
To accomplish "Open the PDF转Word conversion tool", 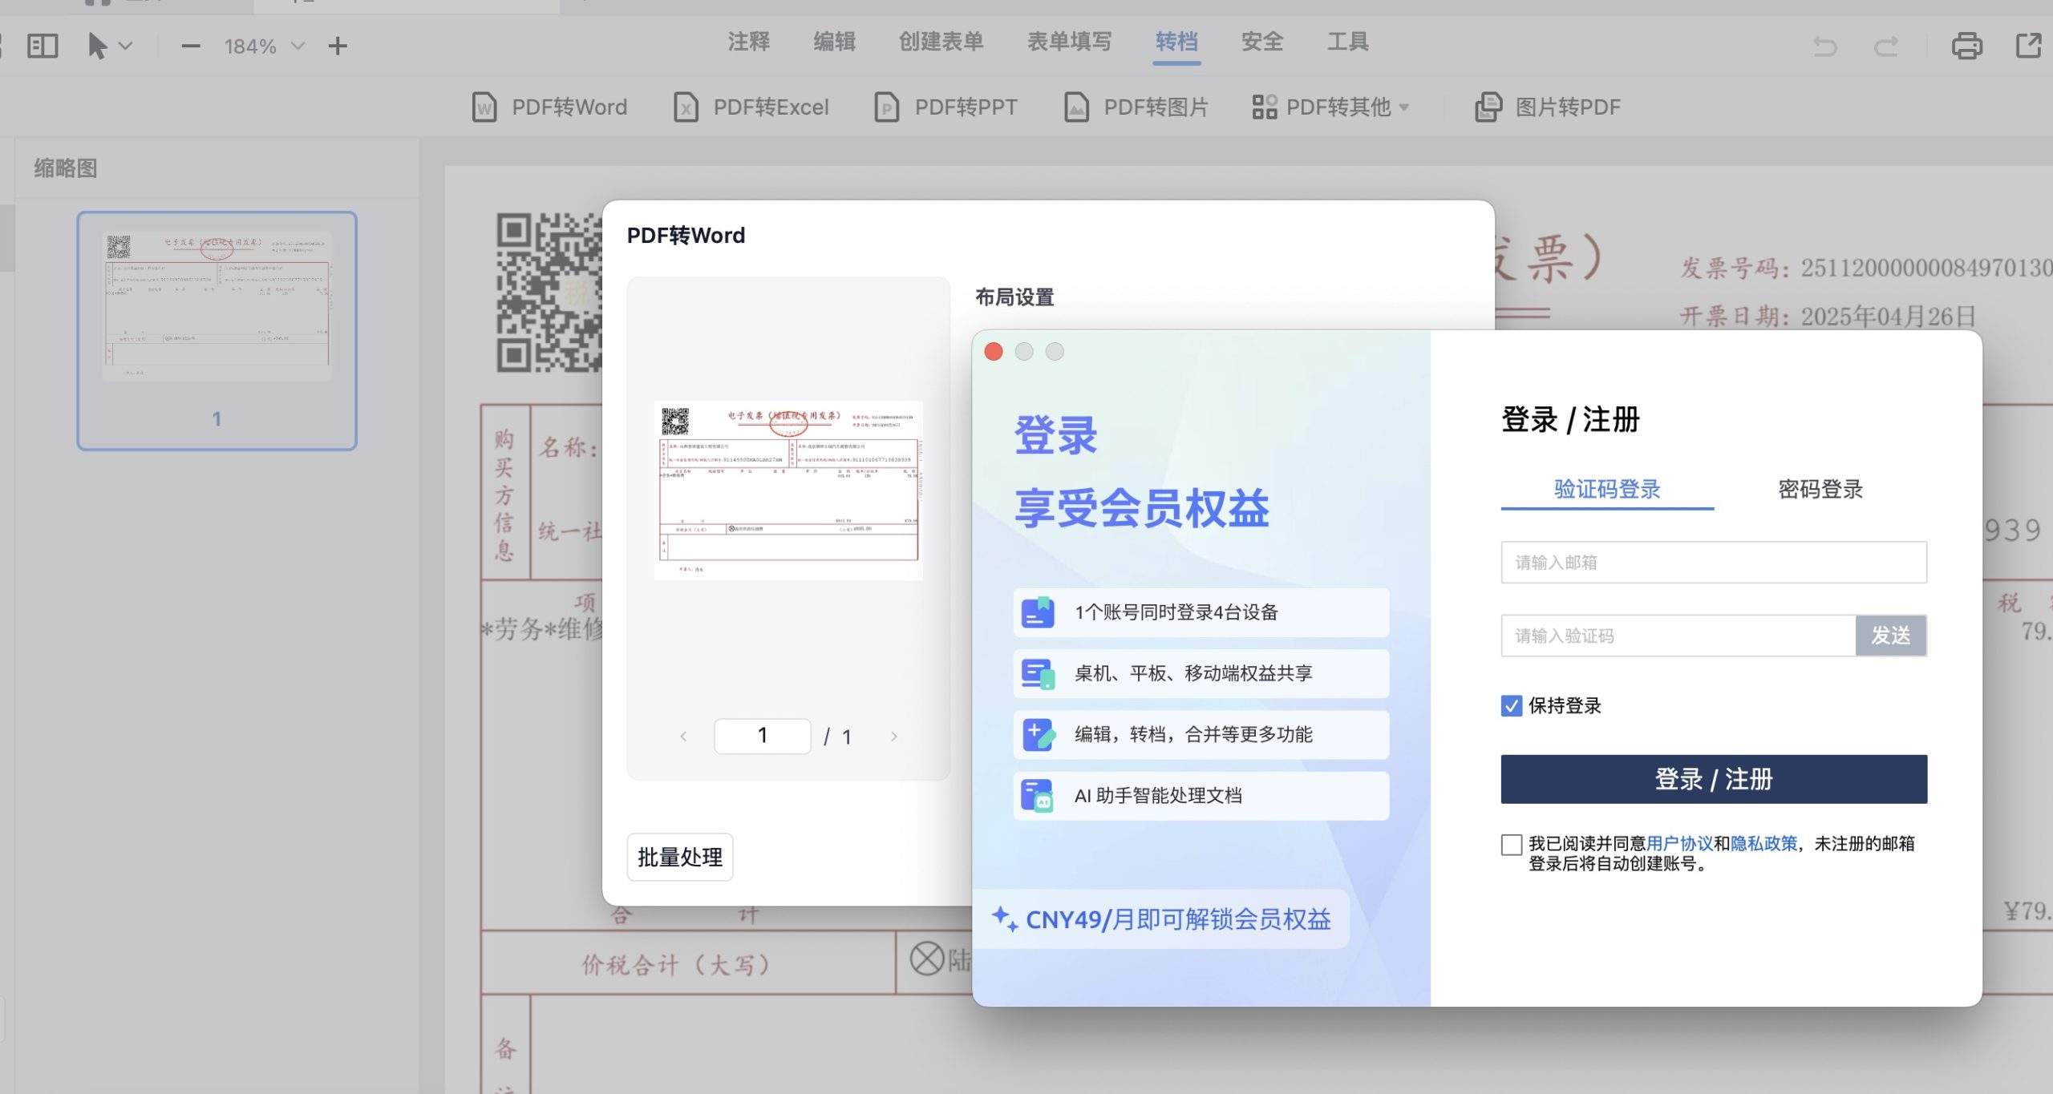I will pos(552,107).
